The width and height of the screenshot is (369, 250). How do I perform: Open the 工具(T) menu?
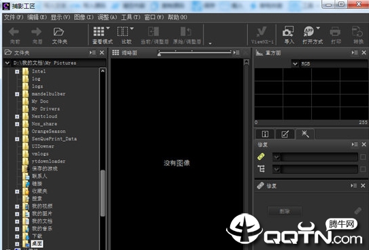pos(131,17)
